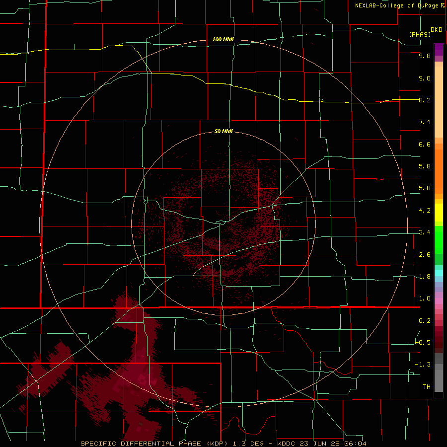Screen dimensions: 447x447
Task: Click the -1.3 scale value
Action: pyautogui.click(x=423, y=365)
